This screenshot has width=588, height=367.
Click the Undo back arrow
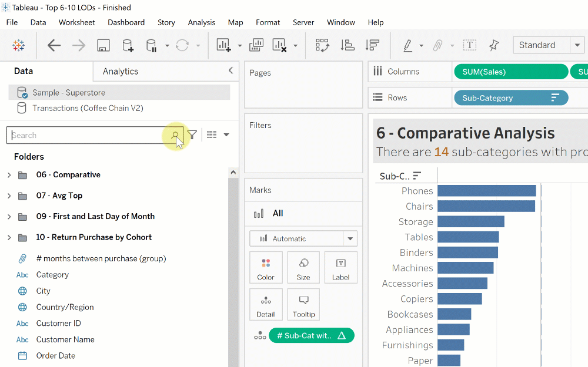click(x=54, y=45)
